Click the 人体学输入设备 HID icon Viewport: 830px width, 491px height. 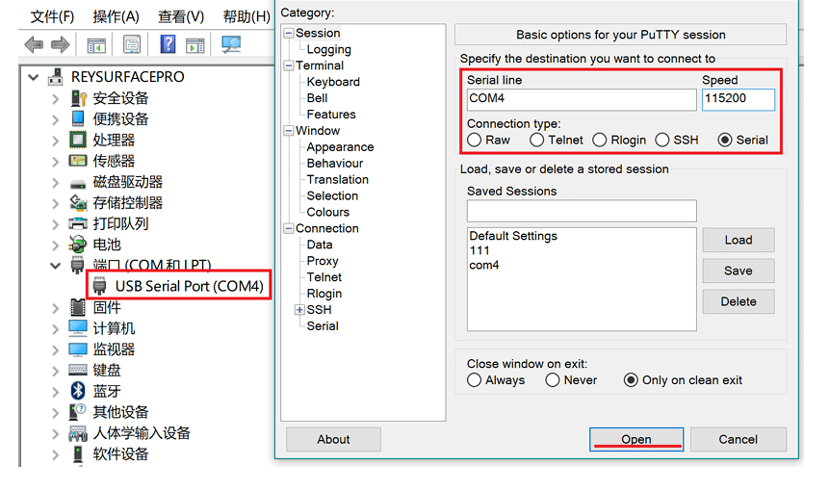pyautogui.click(x=78, y=434)
